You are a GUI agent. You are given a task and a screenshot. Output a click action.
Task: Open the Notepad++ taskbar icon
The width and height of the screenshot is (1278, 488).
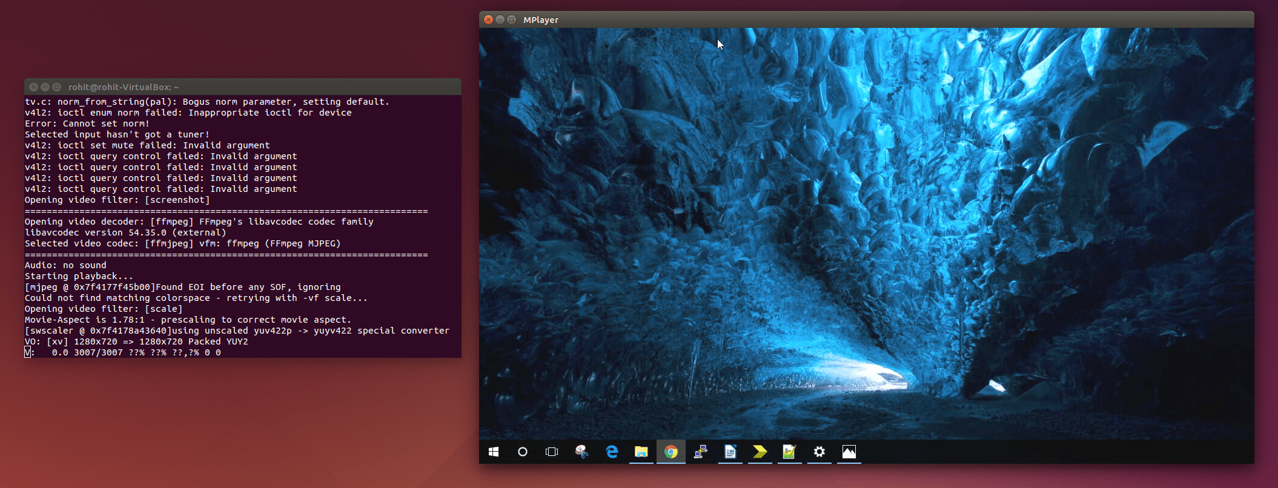789,452
